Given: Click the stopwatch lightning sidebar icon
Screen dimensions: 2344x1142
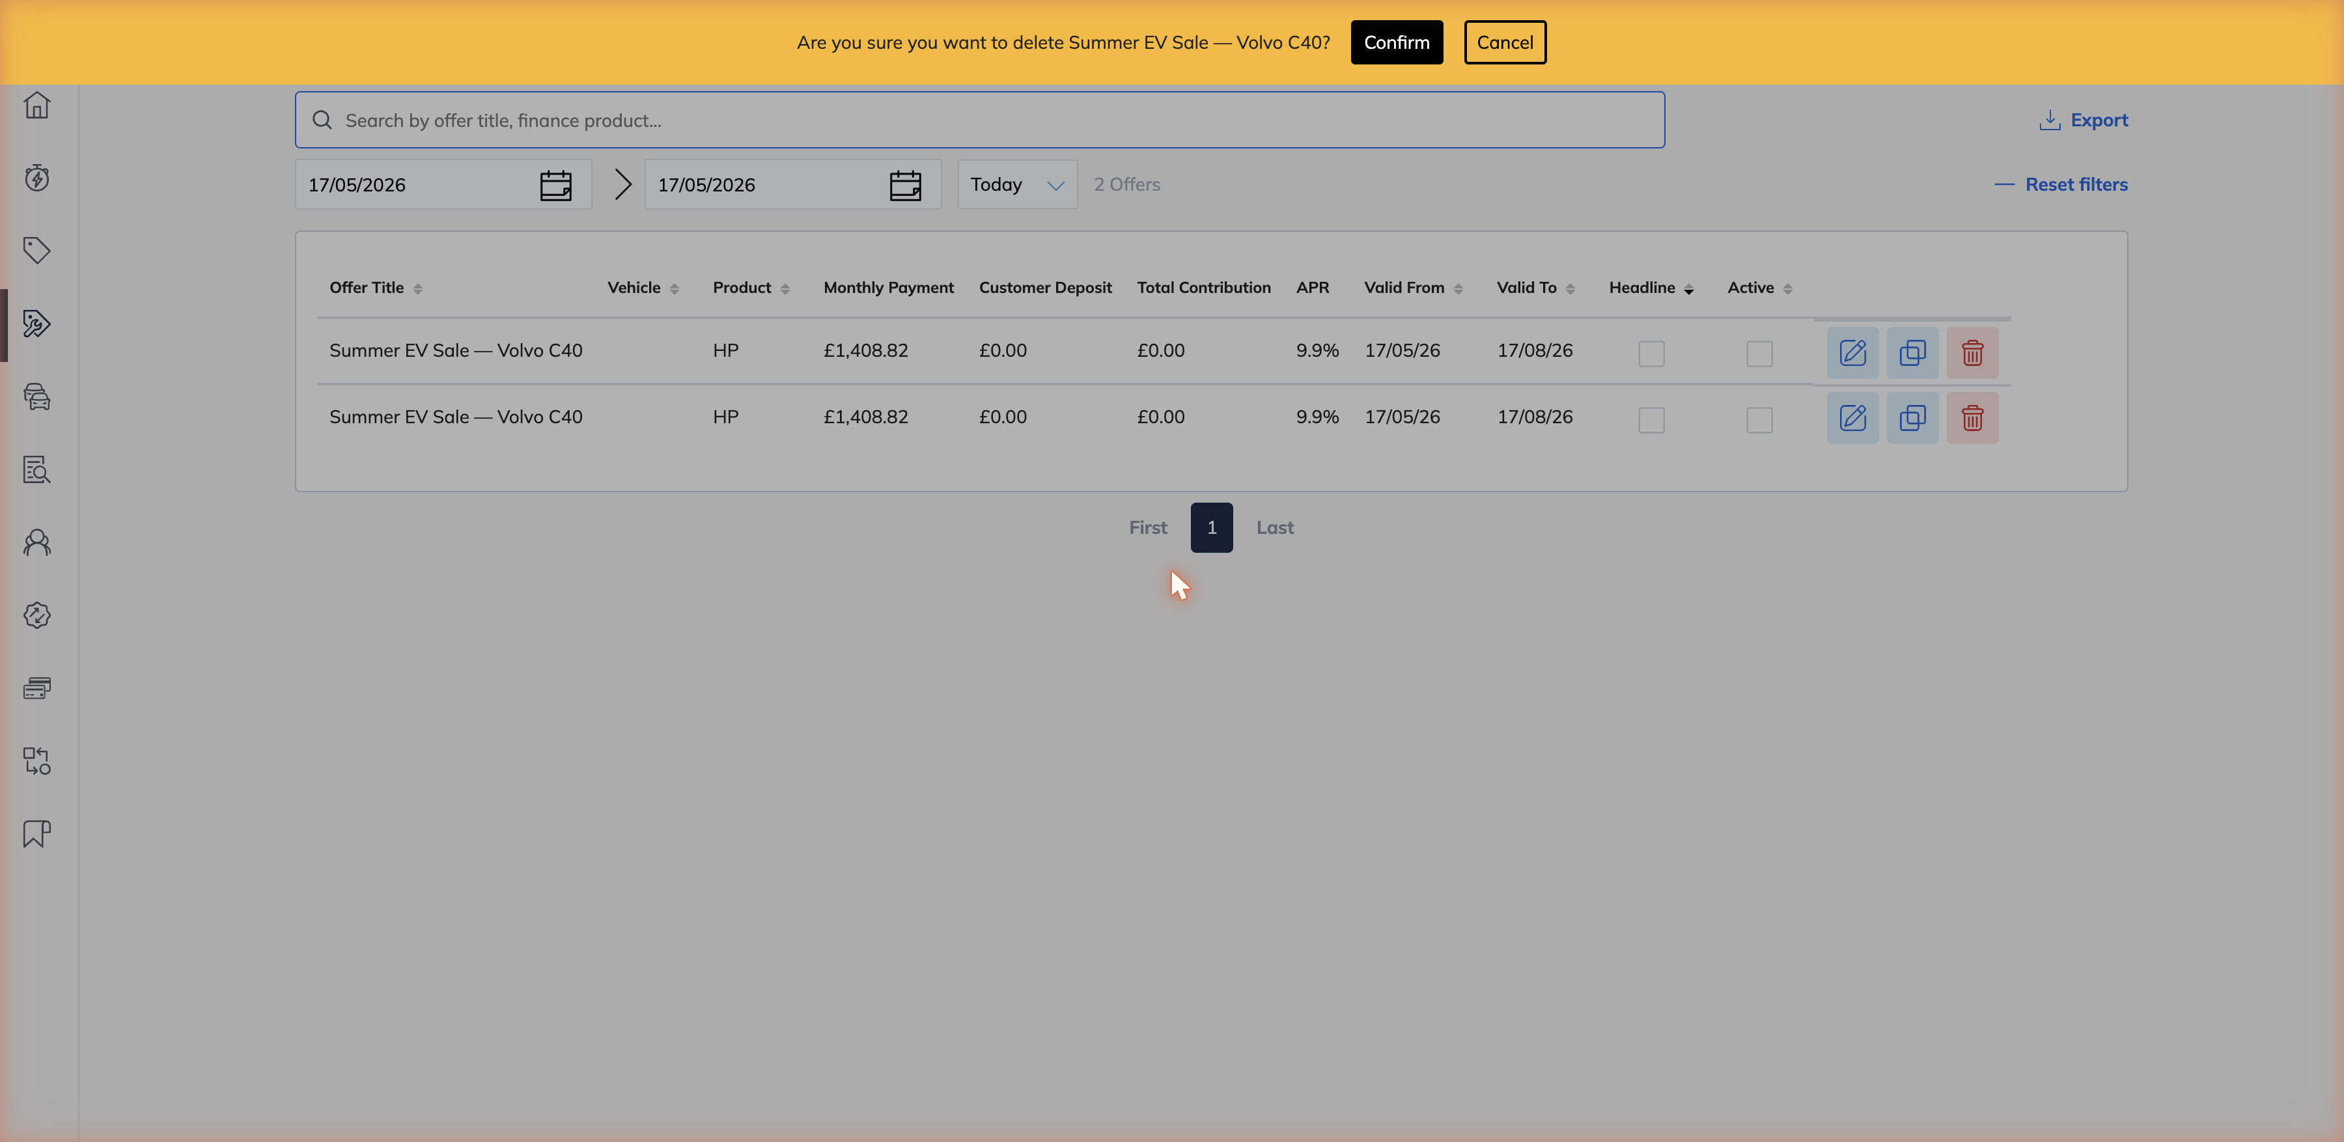Looking at the screenshot, I should click(36, 178).
